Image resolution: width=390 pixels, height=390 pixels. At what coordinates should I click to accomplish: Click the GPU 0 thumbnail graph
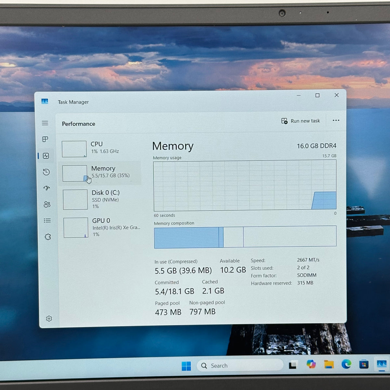[x=76, y=227]
